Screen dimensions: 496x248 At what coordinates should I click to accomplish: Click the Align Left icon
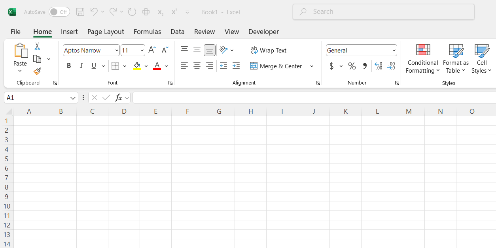point(184,66)
